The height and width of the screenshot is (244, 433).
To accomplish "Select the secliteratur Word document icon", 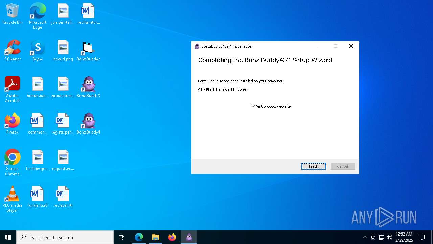I will [88, 14].
